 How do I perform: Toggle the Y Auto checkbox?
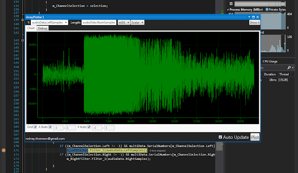89,127
